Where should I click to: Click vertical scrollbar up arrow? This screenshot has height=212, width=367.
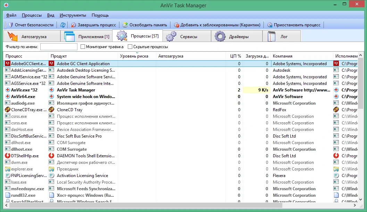click(x=360, y=55)
